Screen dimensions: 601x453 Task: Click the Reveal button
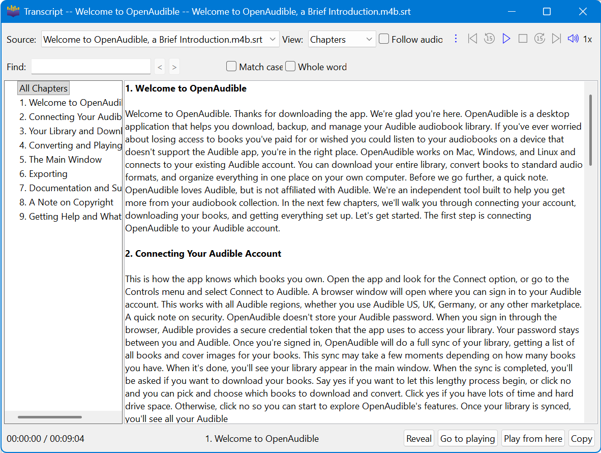419,438
